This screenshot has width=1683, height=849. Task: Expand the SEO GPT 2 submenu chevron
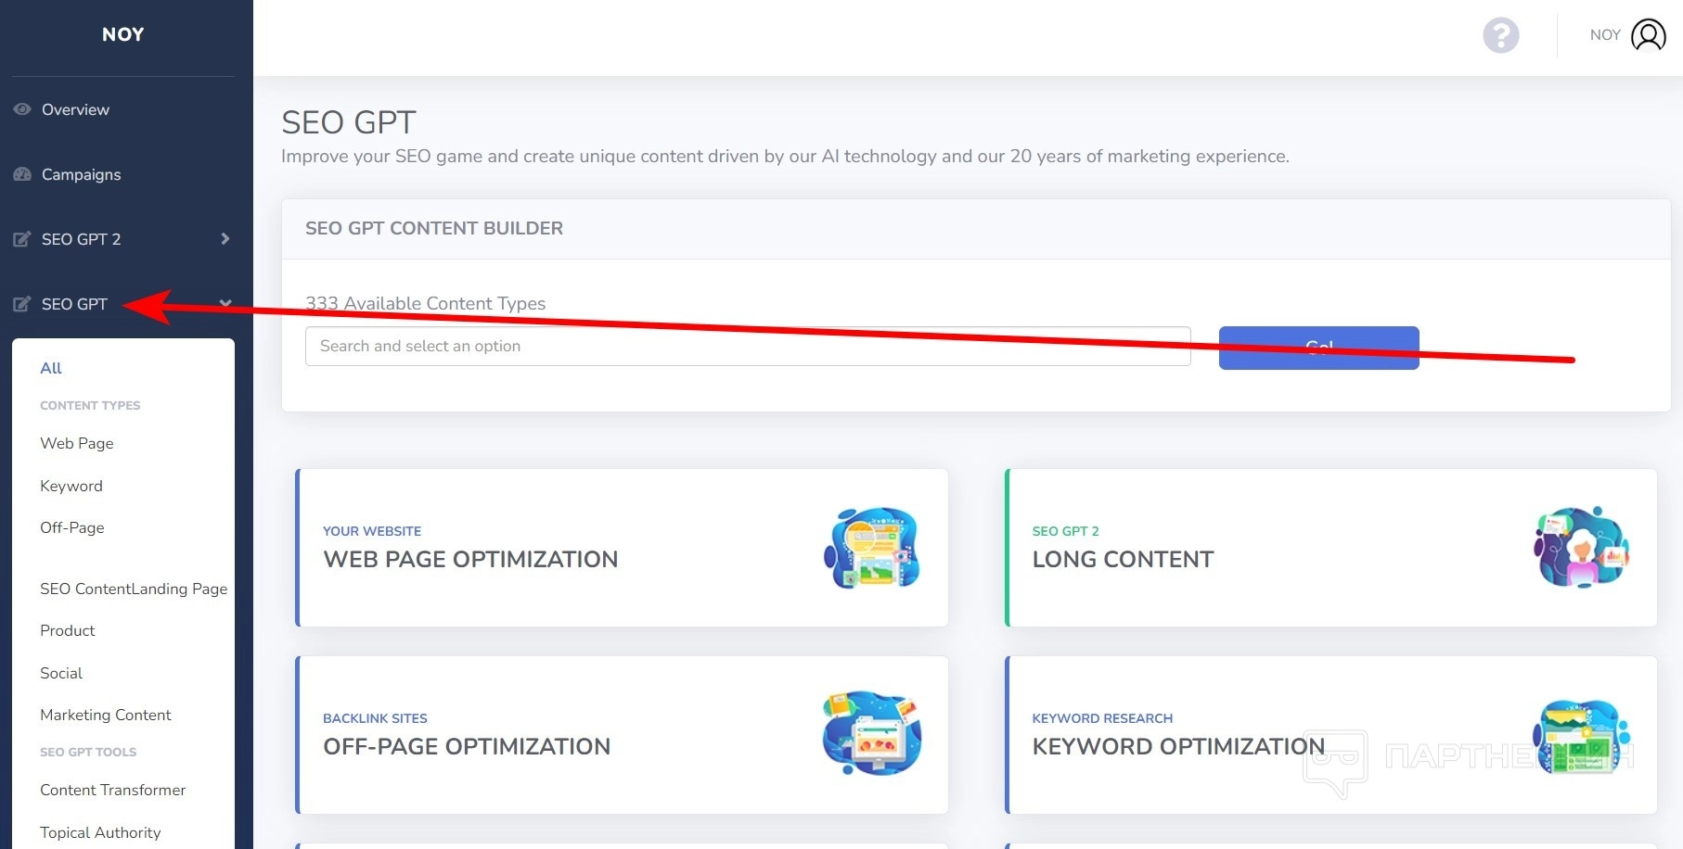(x=225, y=239)
